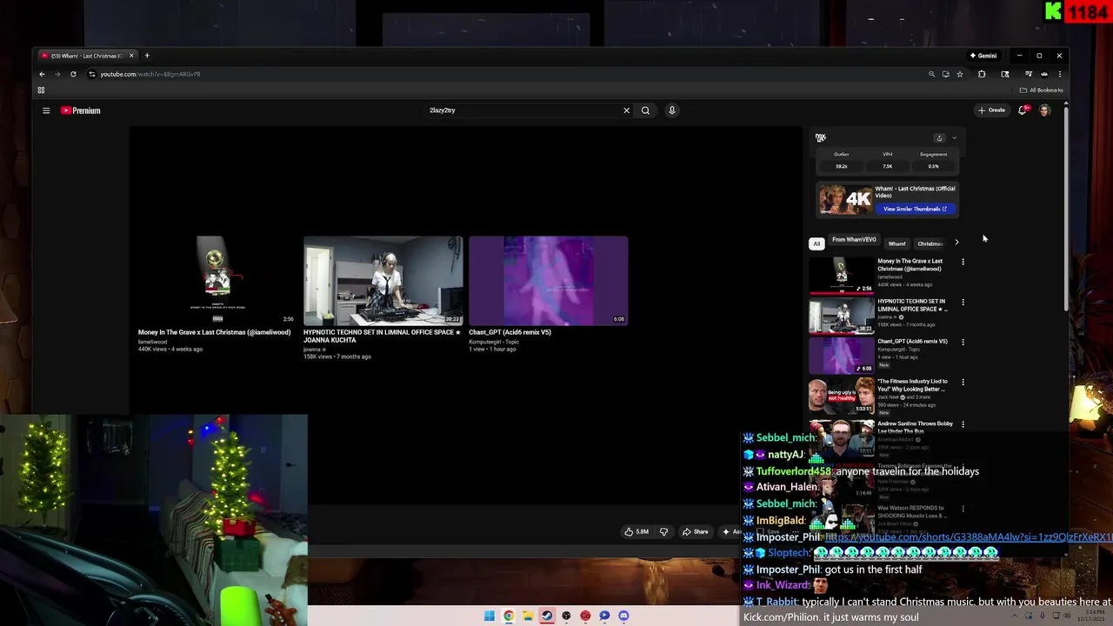The image size is (1113, 626).
Task: Switch to Chrome in the taskbar
Action: pos(509,616)
